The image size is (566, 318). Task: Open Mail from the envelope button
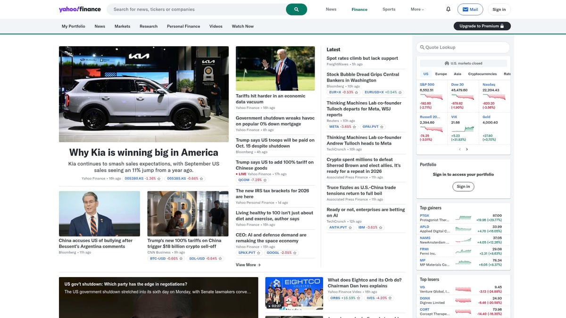click(470, 9)
